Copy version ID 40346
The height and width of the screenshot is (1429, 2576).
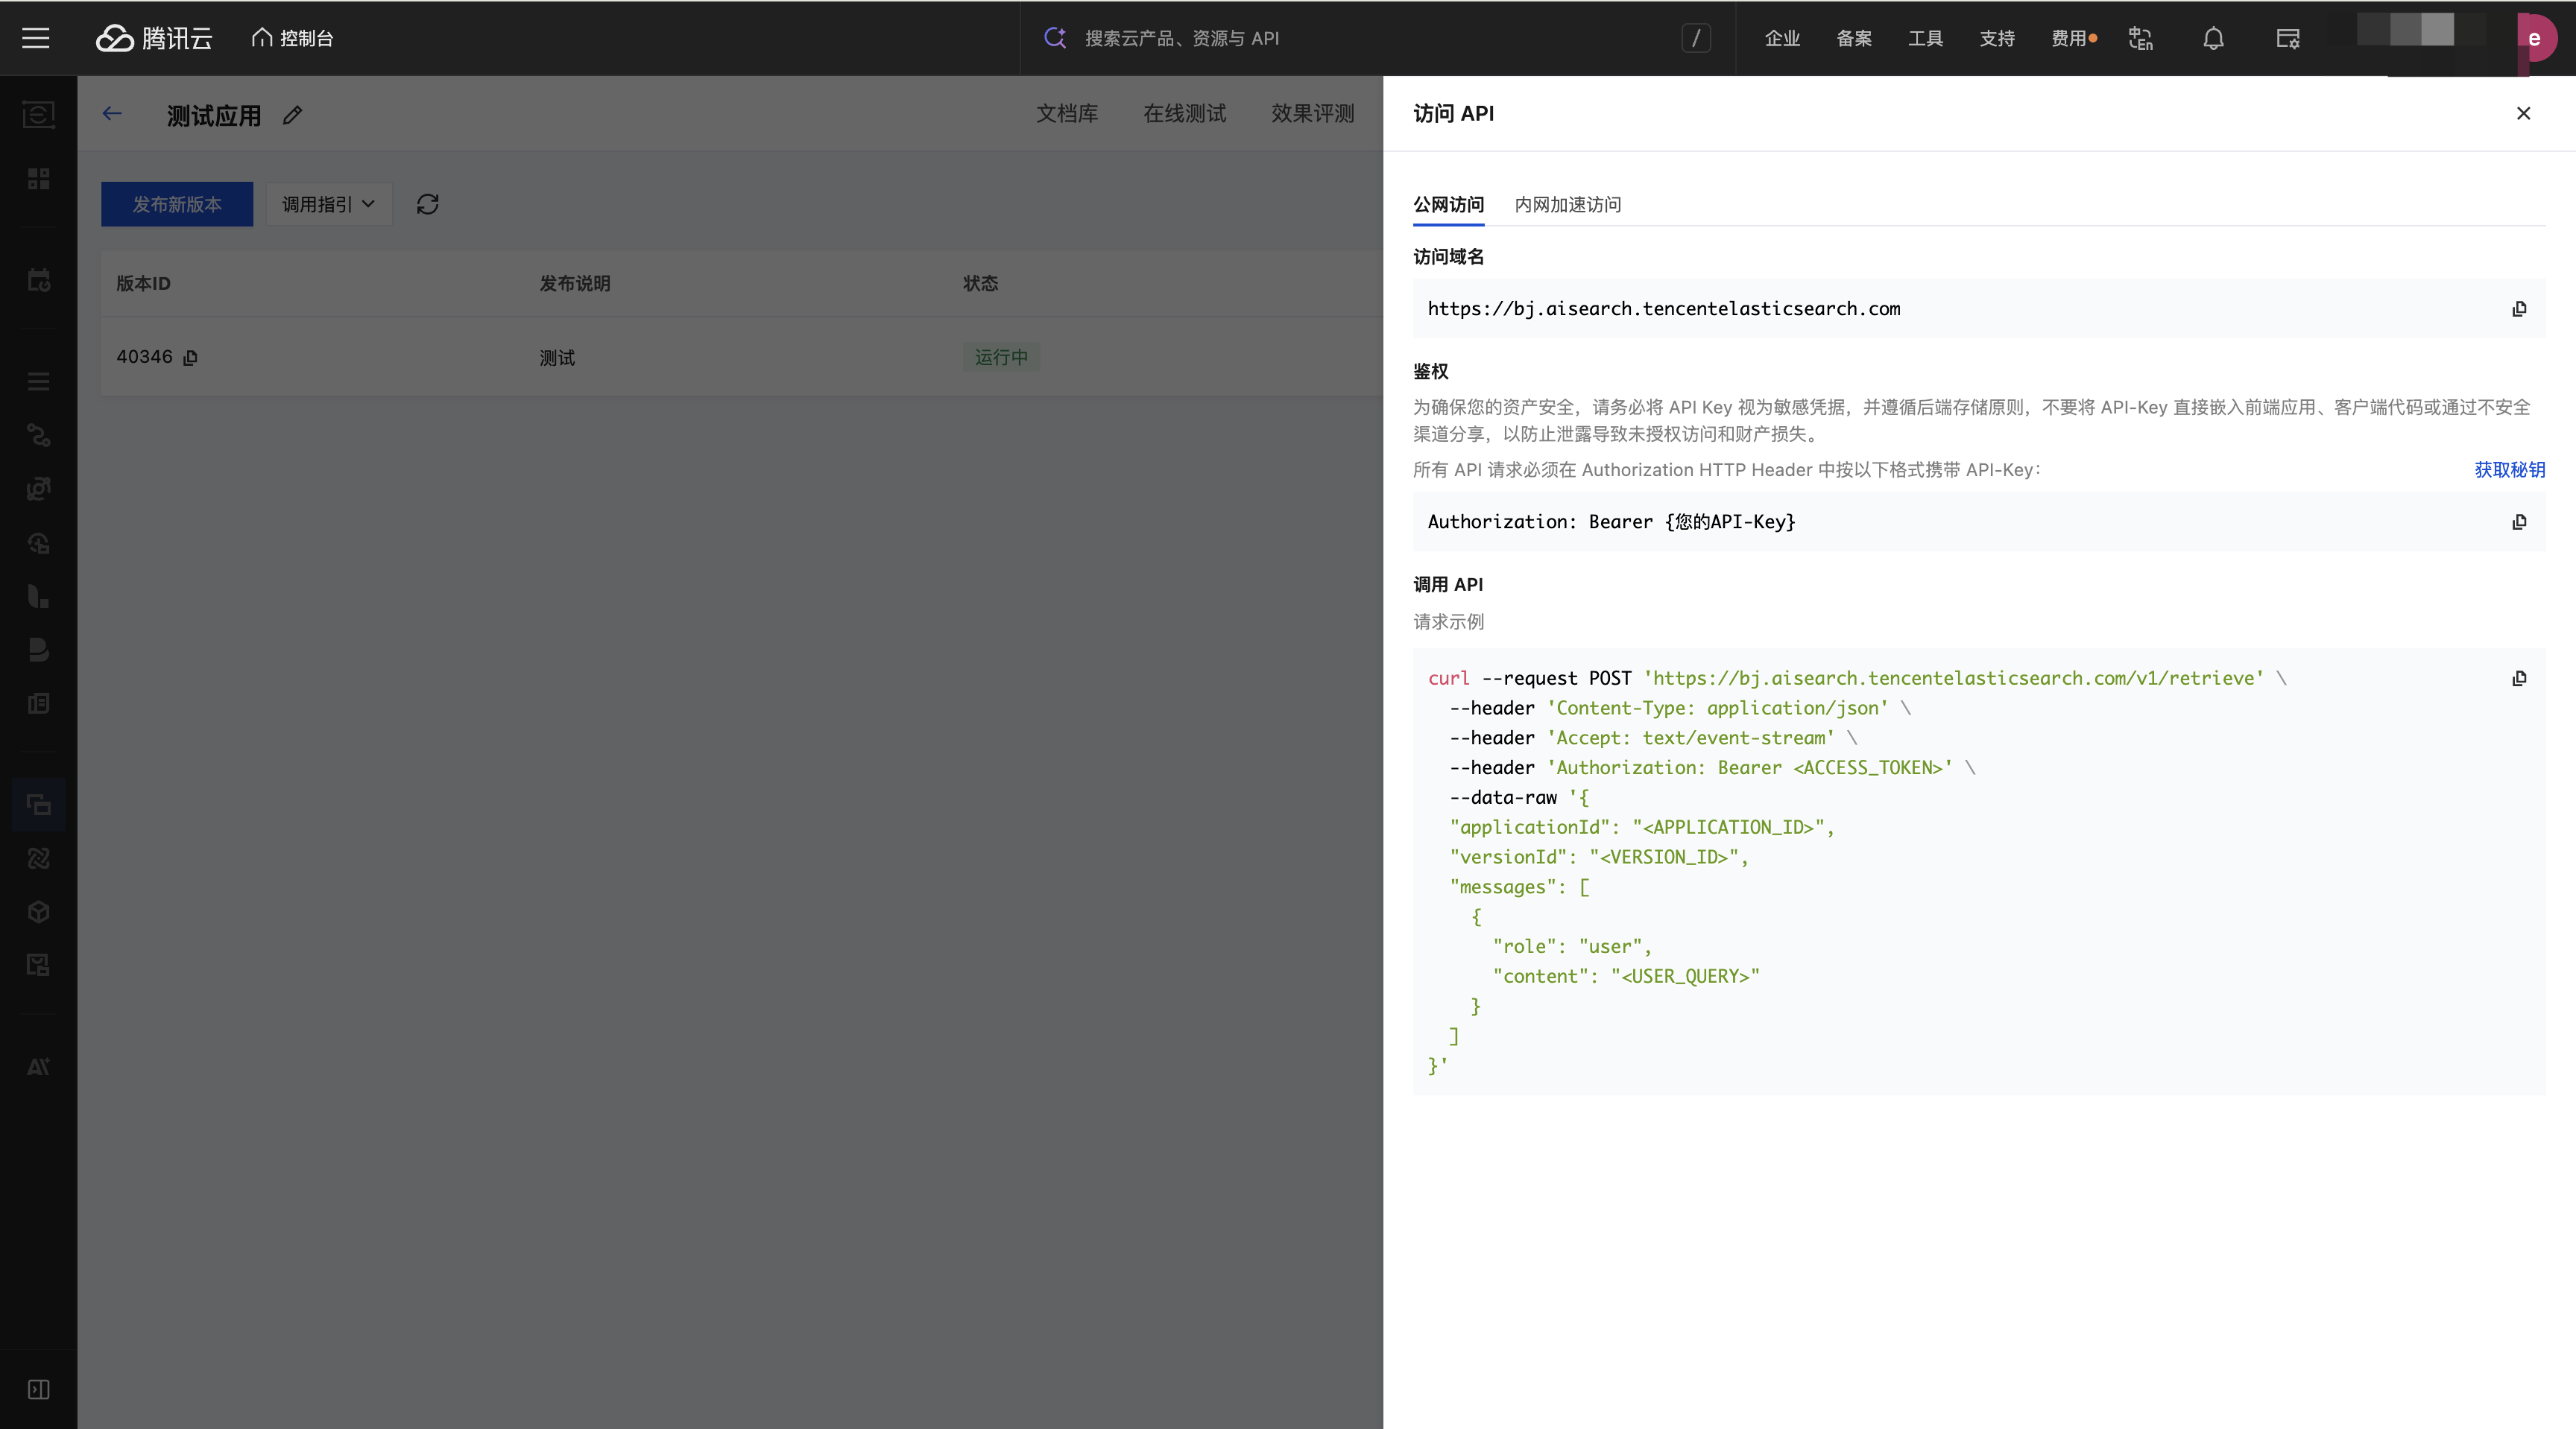click(x=190, y=358)
